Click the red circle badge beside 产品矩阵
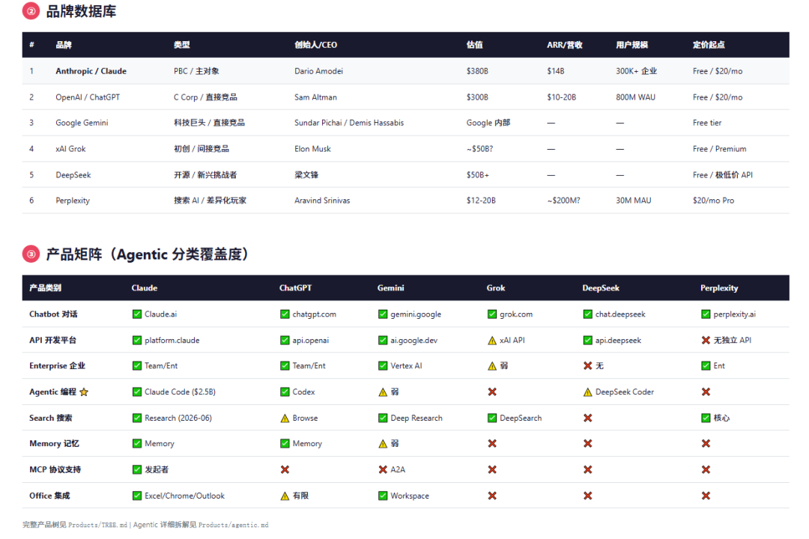This screenshot has height=539, width=809. 31,254
